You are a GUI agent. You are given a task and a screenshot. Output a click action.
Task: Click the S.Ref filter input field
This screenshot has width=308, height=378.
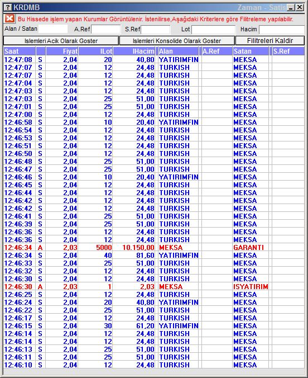[x=156, y=30]
